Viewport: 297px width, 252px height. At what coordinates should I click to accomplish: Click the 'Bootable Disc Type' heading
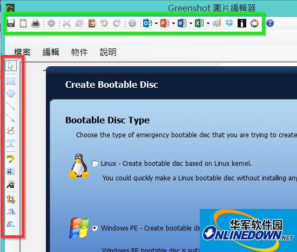click(x=107, y=120)
